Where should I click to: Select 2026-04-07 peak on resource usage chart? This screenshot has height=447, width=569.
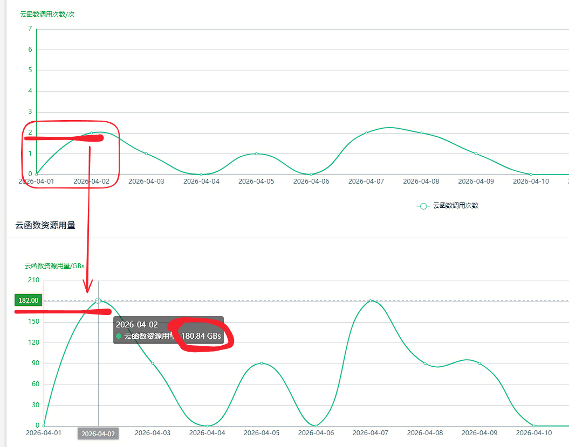click(371, 301)
